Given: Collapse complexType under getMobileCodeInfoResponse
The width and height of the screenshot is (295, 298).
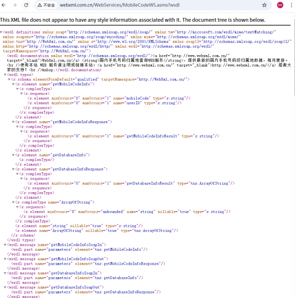Looking at the screenshot, I should point(17,127).
